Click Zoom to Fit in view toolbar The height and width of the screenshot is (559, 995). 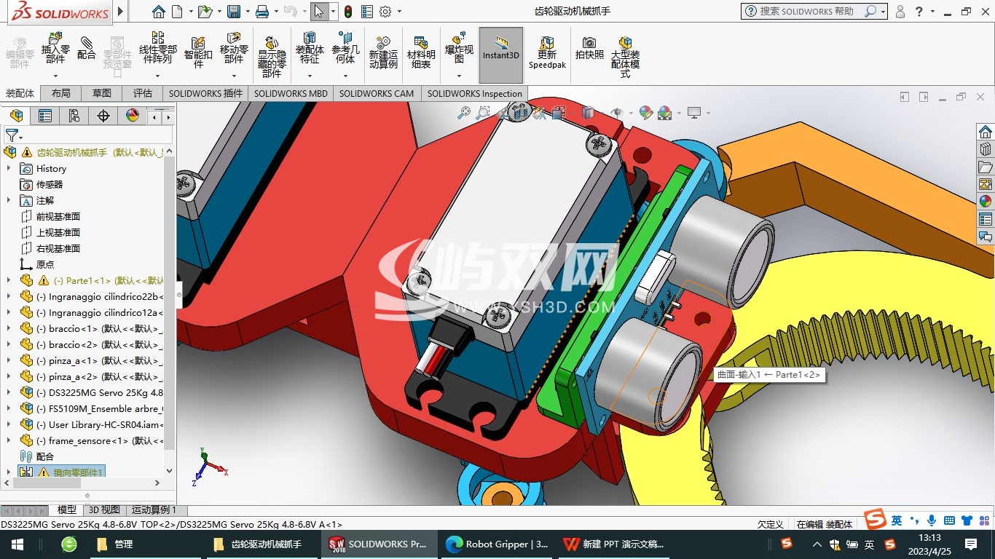pyautogui.click(x=464, y=113)
